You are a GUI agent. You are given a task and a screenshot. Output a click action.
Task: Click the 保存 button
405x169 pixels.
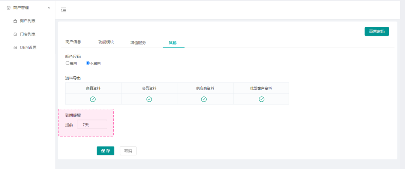click(x=105, y=151)
